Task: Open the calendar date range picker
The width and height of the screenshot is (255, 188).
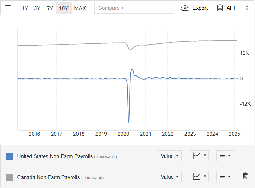Action: pos(8,8)
